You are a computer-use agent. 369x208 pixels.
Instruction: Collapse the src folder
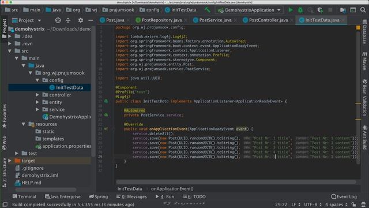[x=10, y=51]
